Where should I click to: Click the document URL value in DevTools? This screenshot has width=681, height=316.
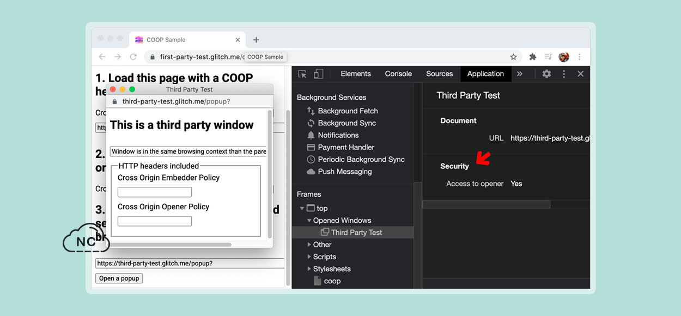550,138
